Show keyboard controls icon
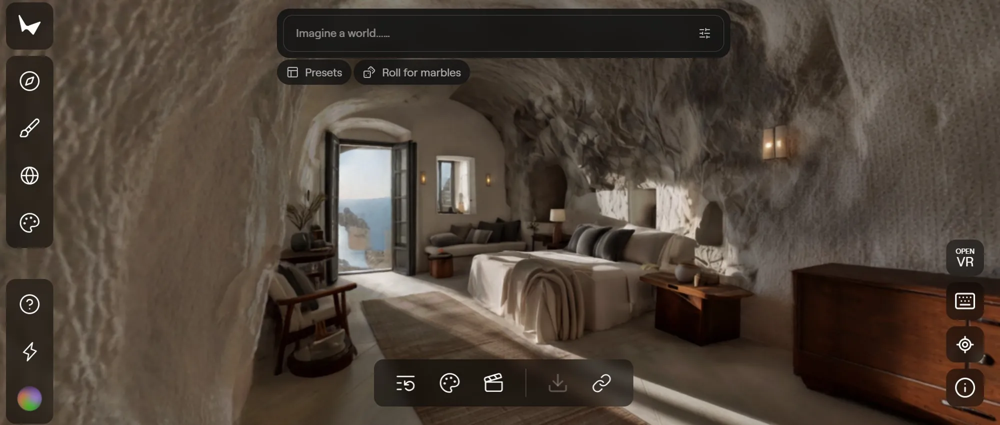The image size is (1000, 425). click(964, 301)
